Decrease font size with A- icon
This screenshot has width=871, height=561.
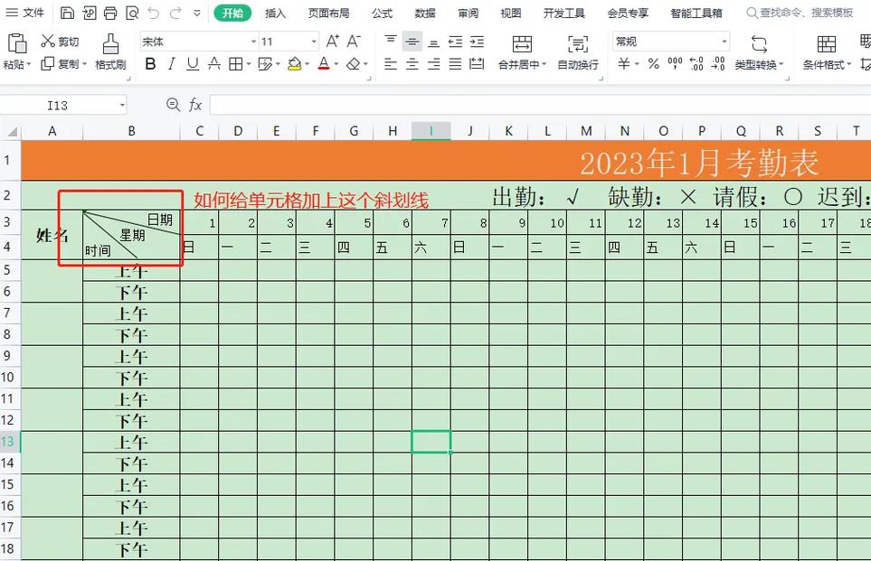354,41
